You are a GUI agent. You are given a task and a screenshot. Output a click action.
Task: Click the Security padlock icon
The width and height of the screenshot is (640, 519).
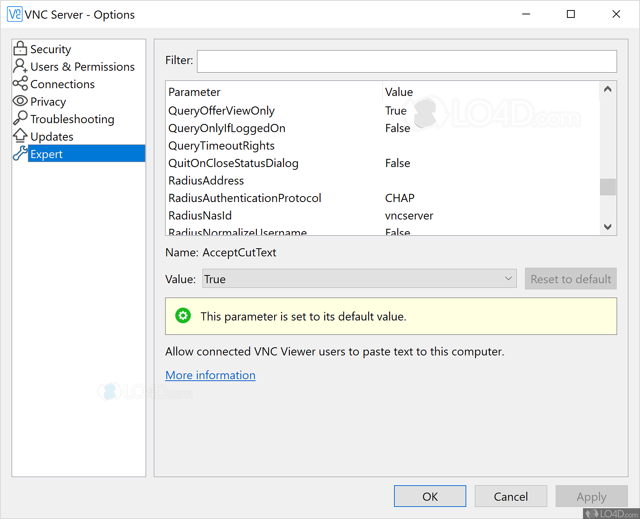pyautogui.click(x=20, y=49)
